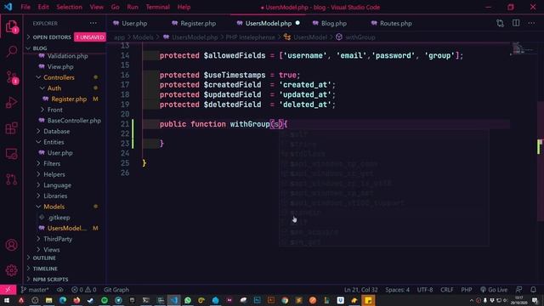Expand the ThirdParty folder
This screenshot has height=306, width=544.
click(58, 239)
